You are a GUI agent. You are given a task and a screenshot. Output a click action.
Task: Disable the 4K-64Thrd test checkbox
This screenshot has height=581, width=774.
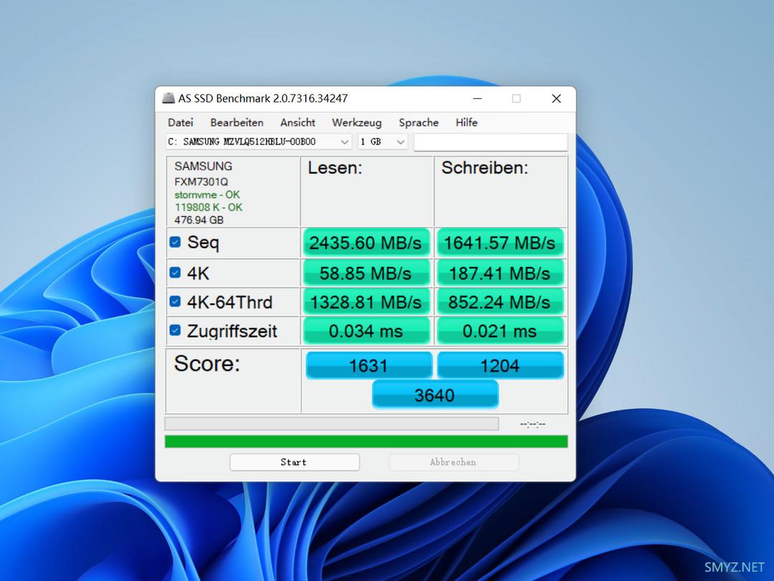pos(175,301)
